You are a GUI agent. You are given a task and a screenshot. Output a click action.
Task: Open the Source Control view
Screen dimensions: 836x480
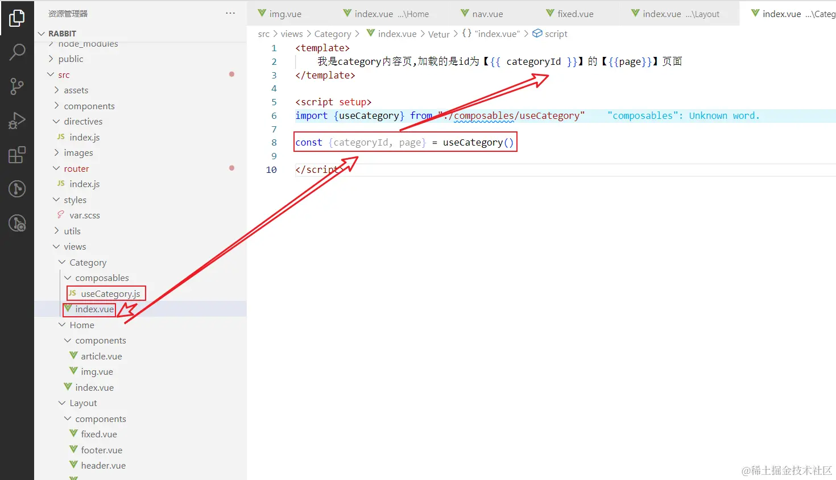pos(17,86)
